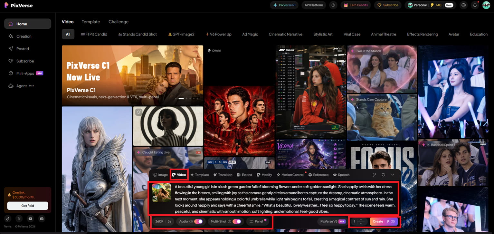494x234 pixels.
Task: Toggle the Audio switch off
Action: pyautogui.click(x=198, y=221)
